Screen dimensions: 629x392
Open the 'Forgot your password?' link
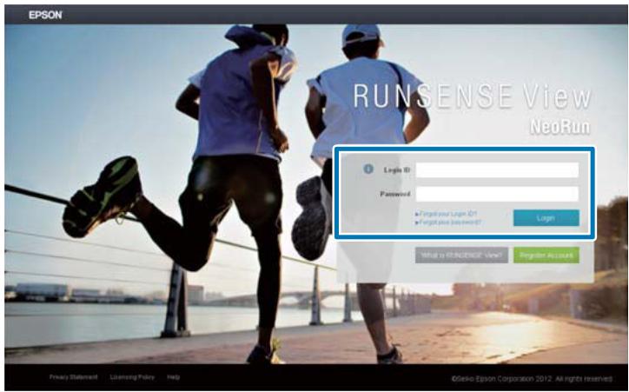coord(448,222)
